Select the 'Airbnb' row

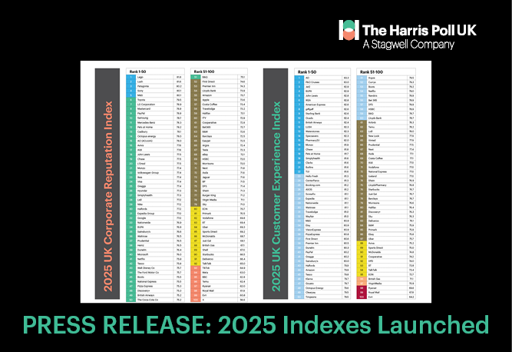tap(386, 122)
